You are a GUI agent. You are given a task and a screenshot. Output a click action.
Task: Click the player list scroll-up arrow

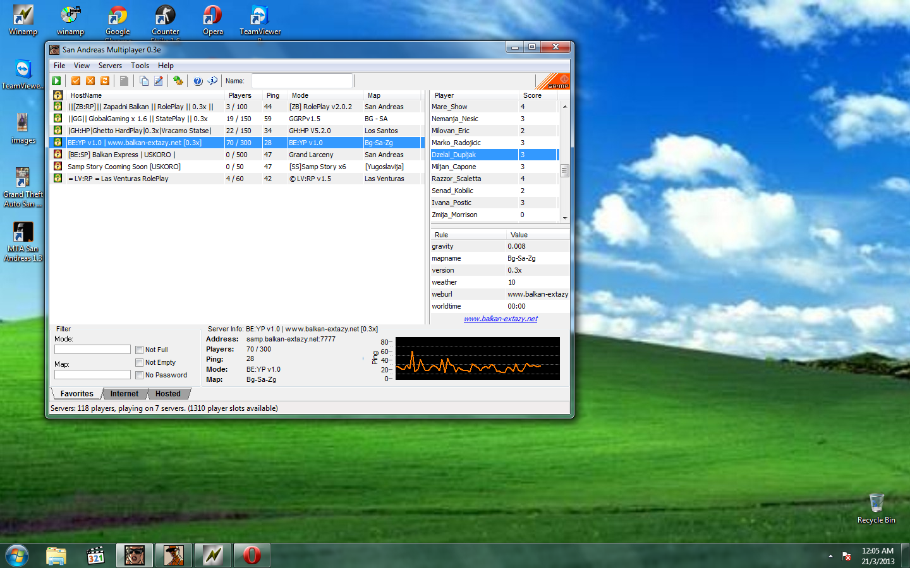564,106
